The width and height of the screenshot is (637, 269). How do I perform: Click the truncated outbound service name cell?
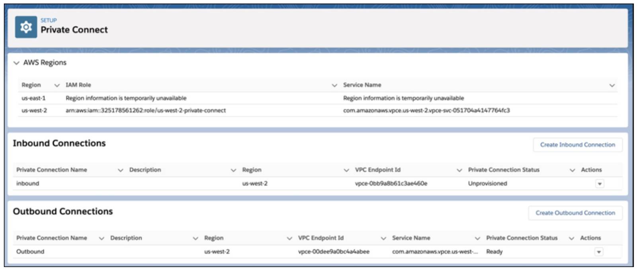click(435, 252)
